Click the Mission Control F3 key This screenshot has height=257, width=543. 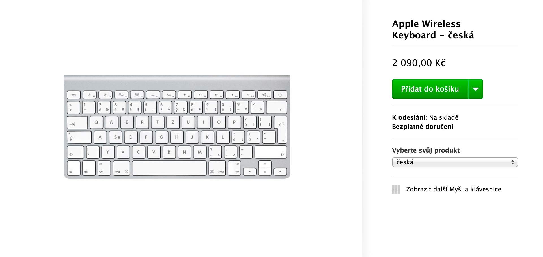point(121,95)
